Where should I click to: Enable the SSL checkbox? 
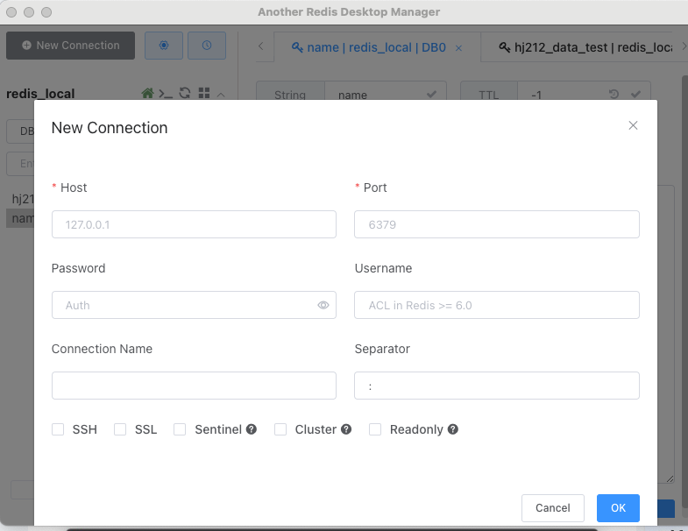click(x=120, y=429)
